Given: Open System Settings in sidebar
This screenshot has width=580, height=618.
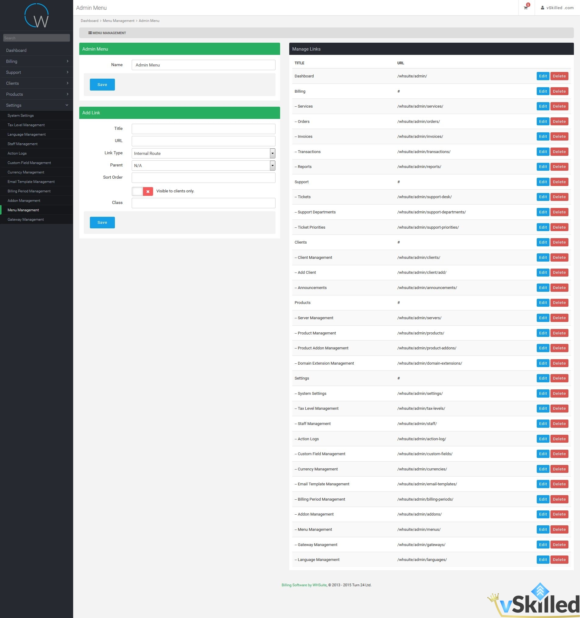Looking at the screenshot, I should click(x=36, y=115).
